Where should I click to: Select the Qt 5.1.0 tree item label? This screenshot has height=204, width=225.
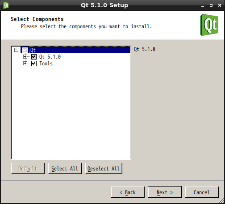50,57
